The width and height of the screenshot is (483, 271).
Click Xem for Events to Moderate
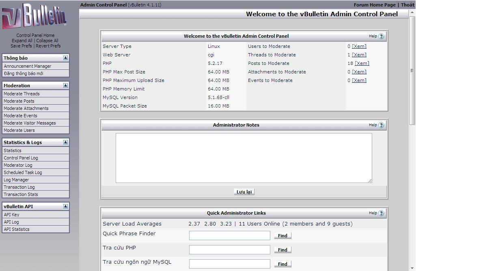359,80
